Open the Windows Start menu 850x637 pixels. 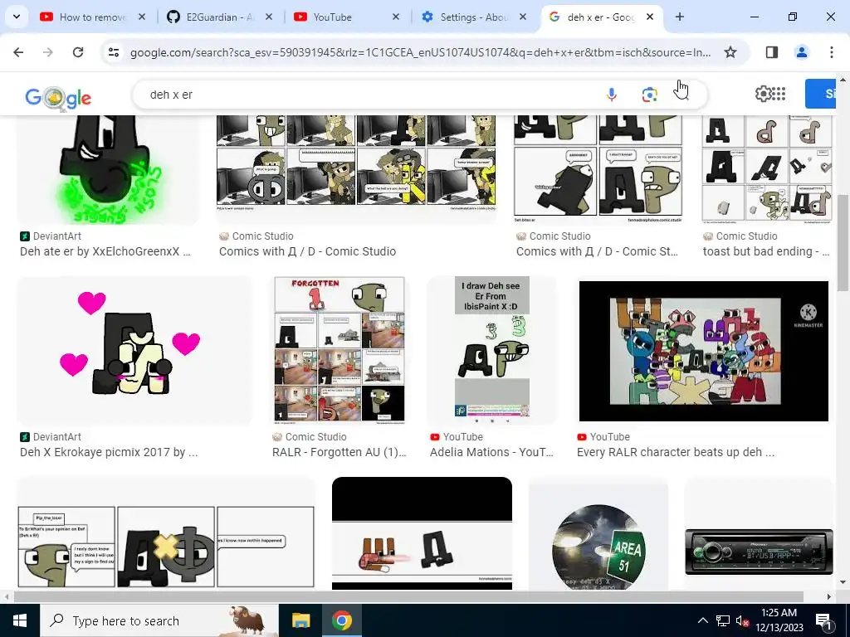pyautogui.click(x=20, y=620)
